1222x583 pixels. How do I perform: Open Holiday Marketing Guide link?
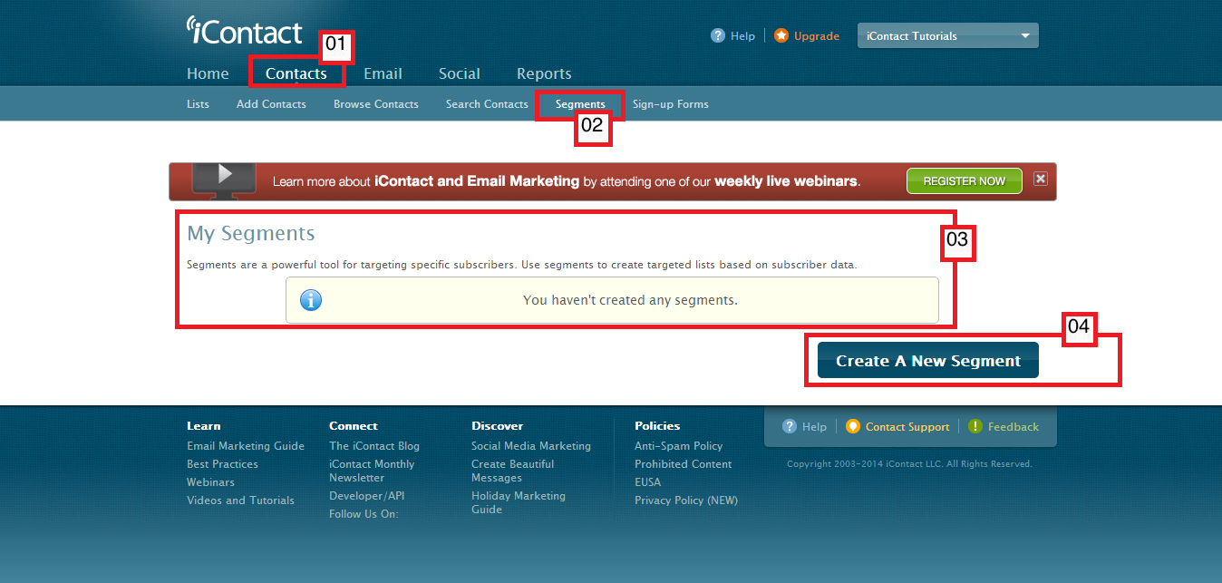tap(519, 502)
